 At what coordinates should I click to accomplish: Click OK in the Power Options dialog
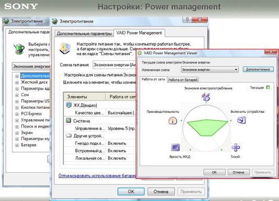(131, 192)
